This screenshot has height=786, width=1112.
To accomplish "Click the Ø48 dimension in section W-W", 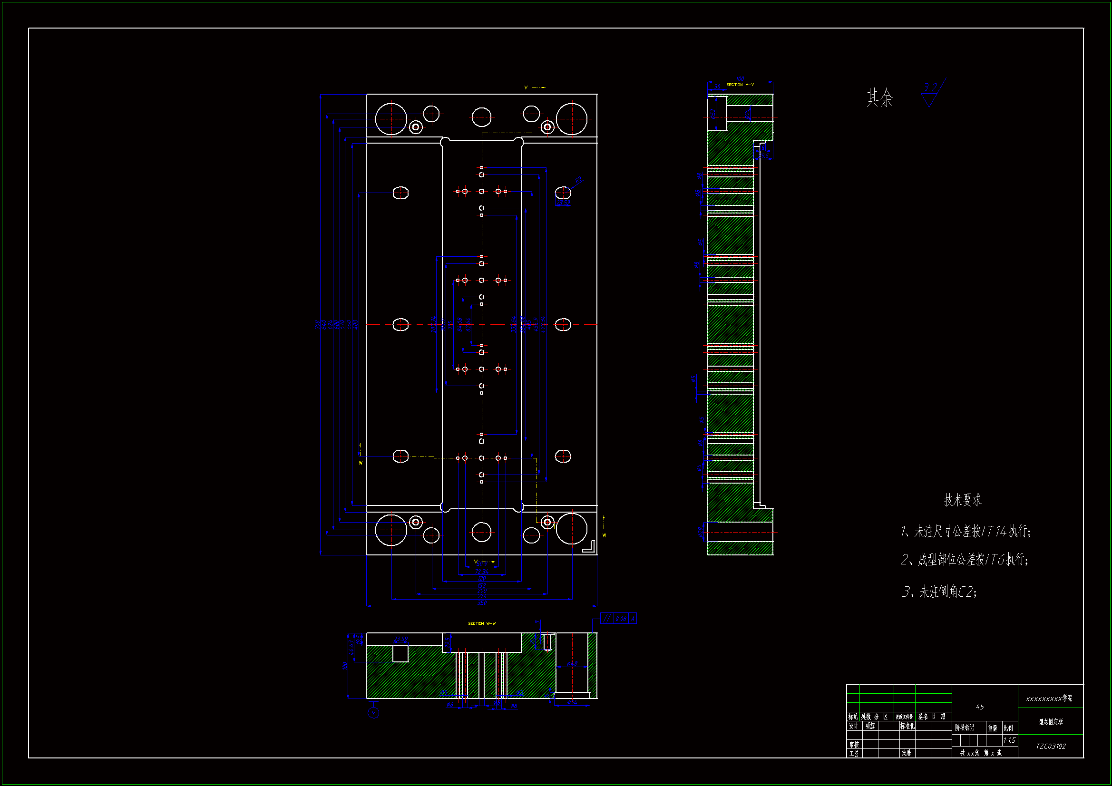I will [572, 663].
